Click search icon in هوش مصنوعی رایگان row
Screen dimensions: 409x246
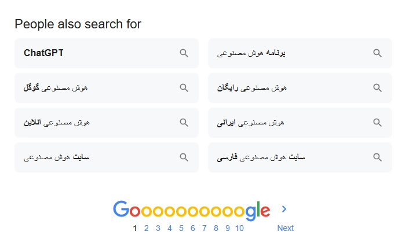pos(377,88)
